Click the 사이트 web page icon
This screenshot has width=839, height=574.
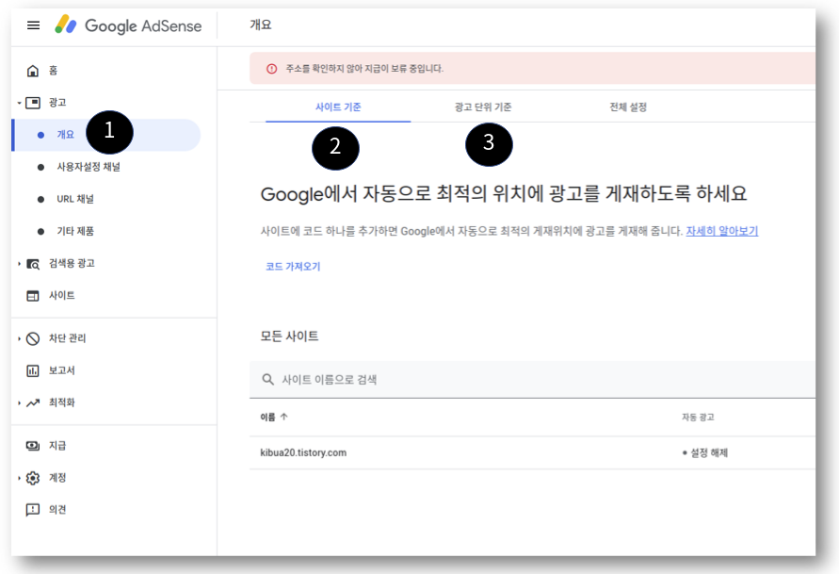point(33,296)
